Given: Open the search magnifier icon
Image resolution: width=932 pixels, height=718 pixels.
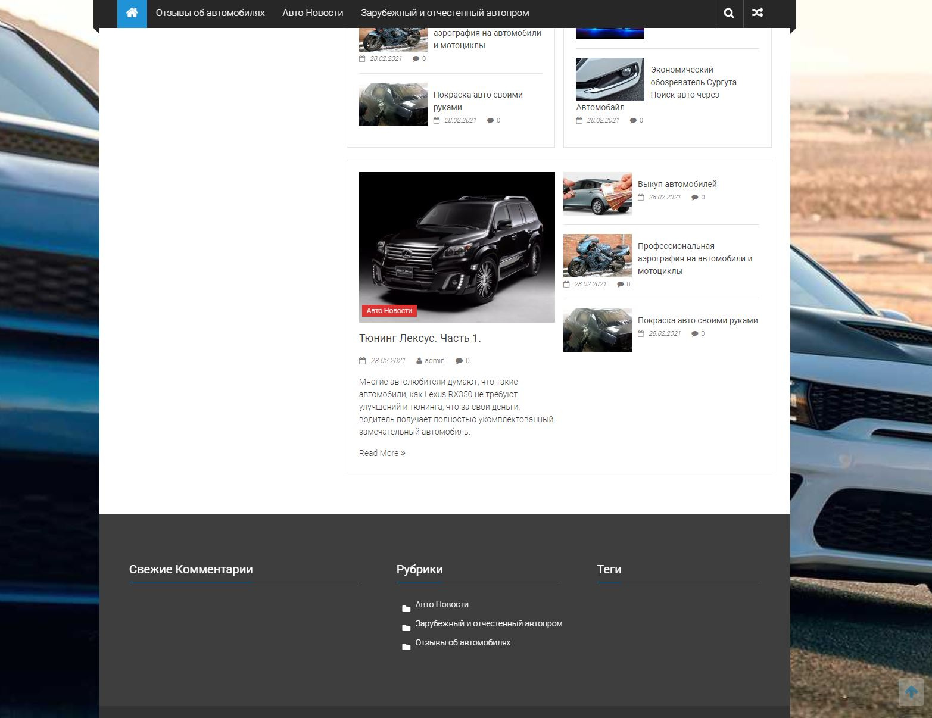Looking at the screenshot, I should click(729, 13).
